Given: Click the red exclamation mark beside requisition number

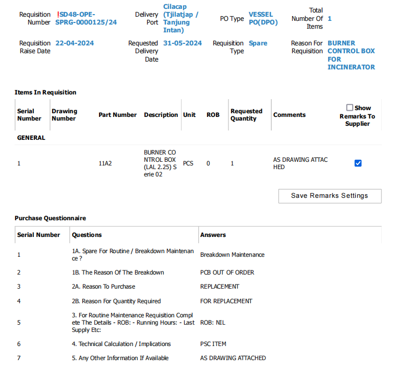Looking at the screenshot, I should (x=58, y=15).
